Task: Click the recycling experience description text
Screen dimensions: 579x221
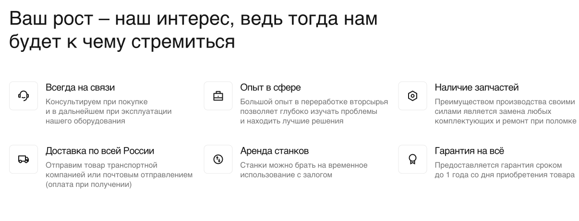Action: tap(314, 111)
